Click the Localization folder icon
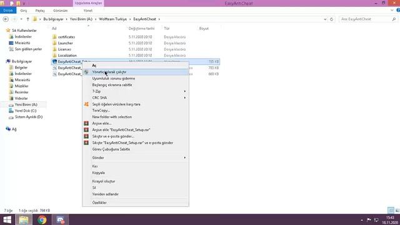400x225 pixels. 54,55
